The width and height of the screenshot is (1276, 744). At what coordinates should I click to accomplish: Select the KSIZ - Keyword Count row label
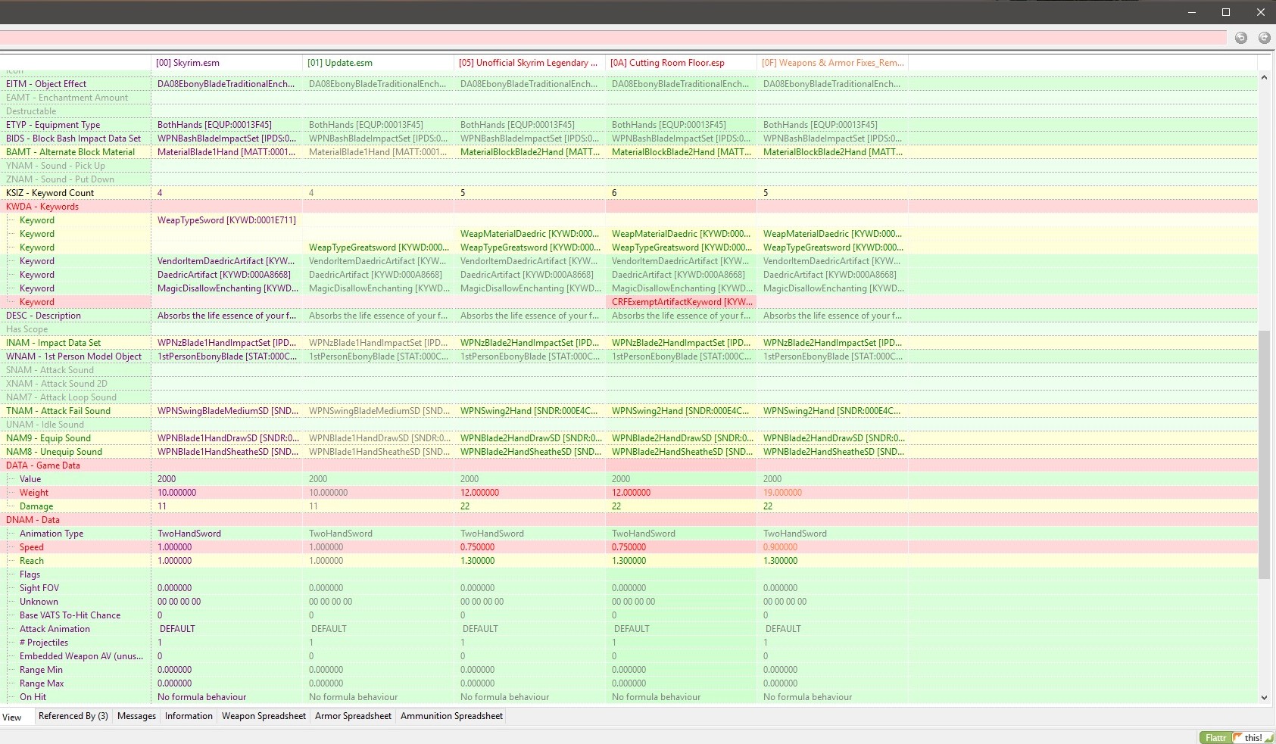50,193
